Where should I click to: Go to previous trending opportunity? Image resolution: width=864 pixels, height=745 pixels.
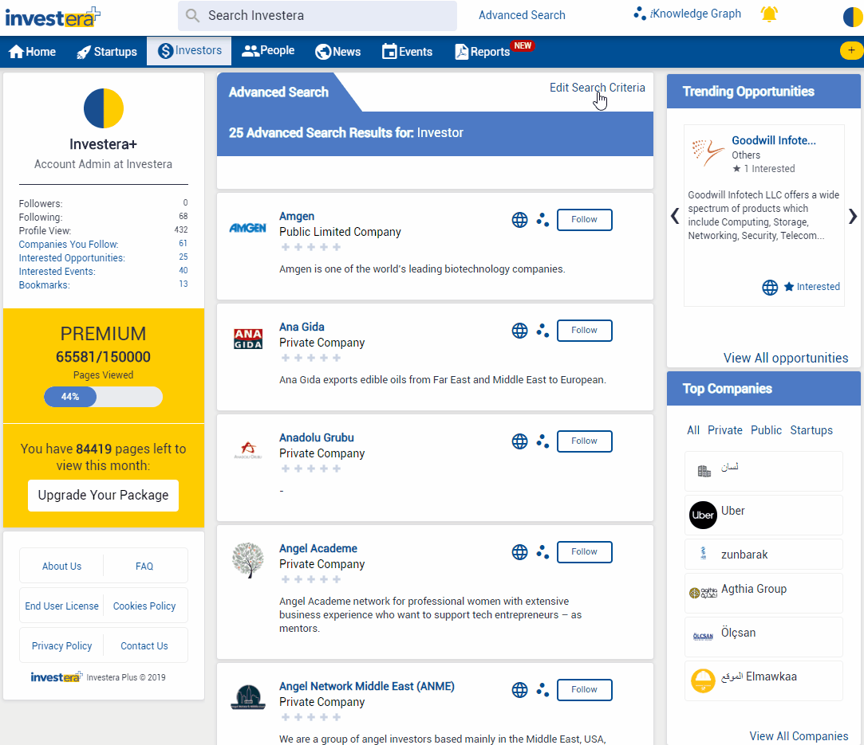(675, 216)
